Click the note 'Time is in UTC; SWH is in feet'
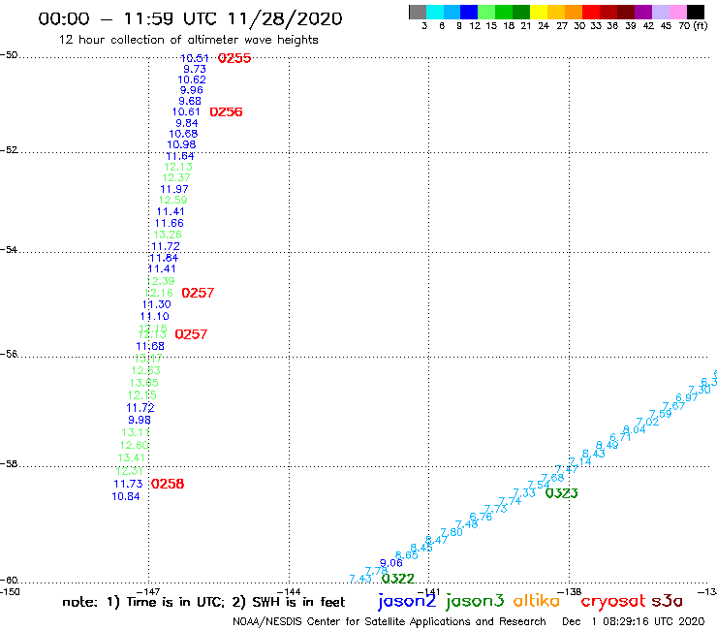 tap(203, 602)
